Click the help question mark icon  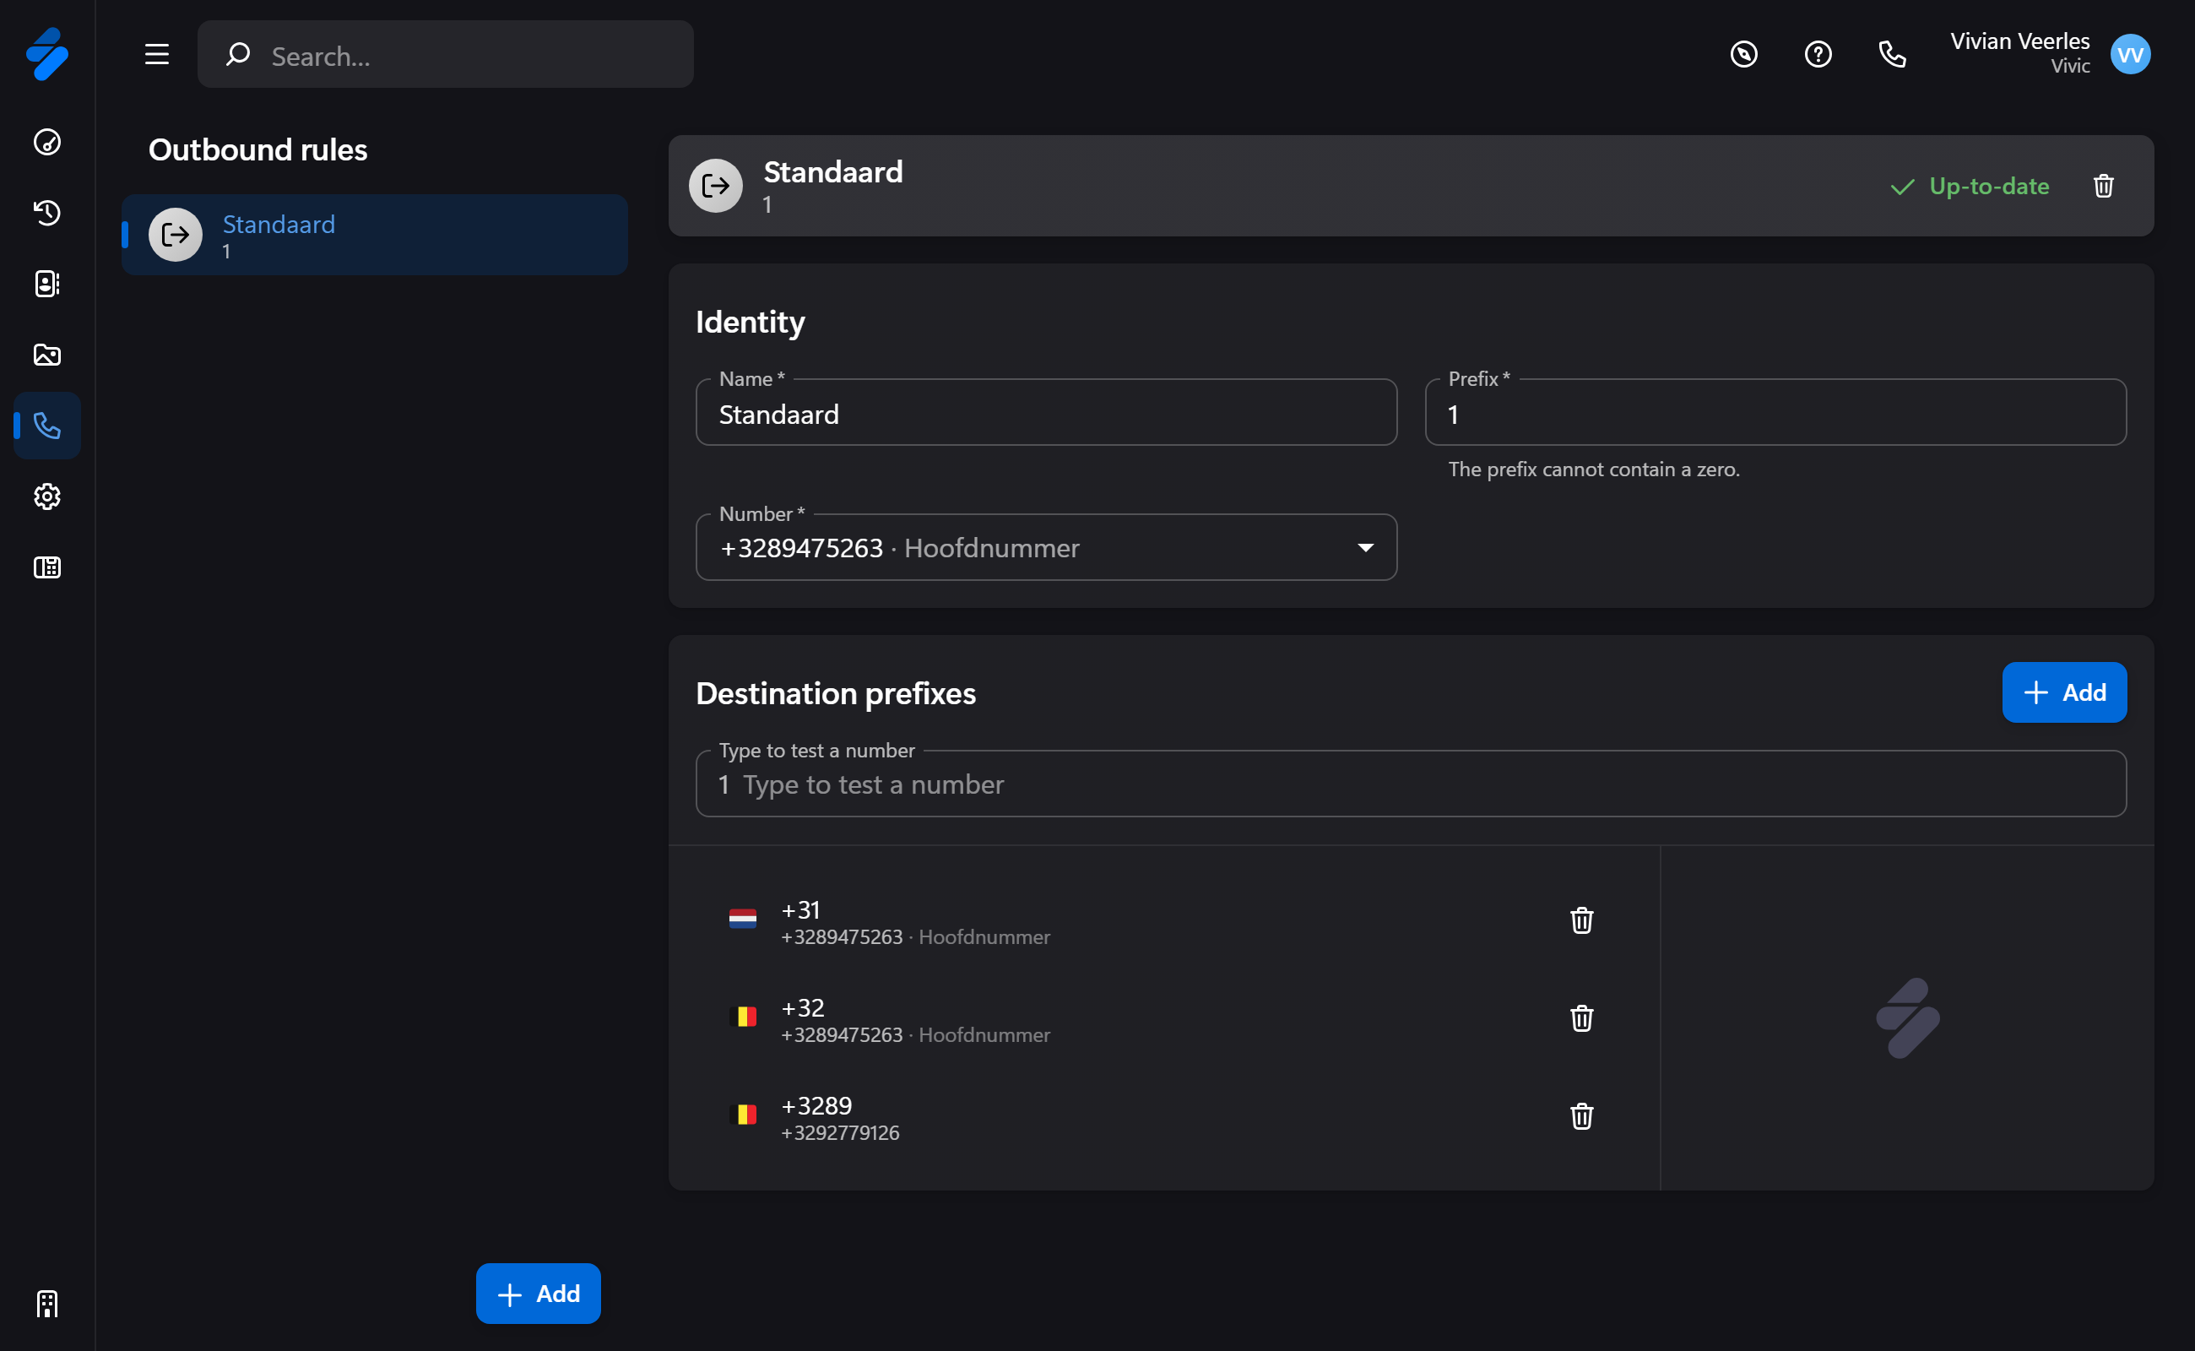pos(1817,55)
